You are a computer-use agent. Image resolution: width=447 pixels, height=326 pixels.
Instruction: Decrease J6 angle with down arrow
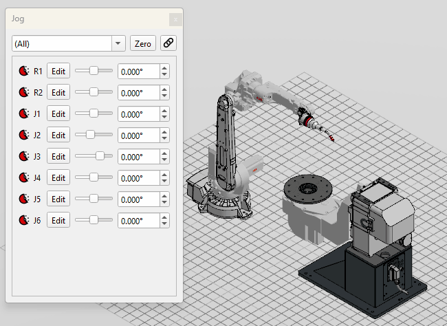(x=164, y=224)
